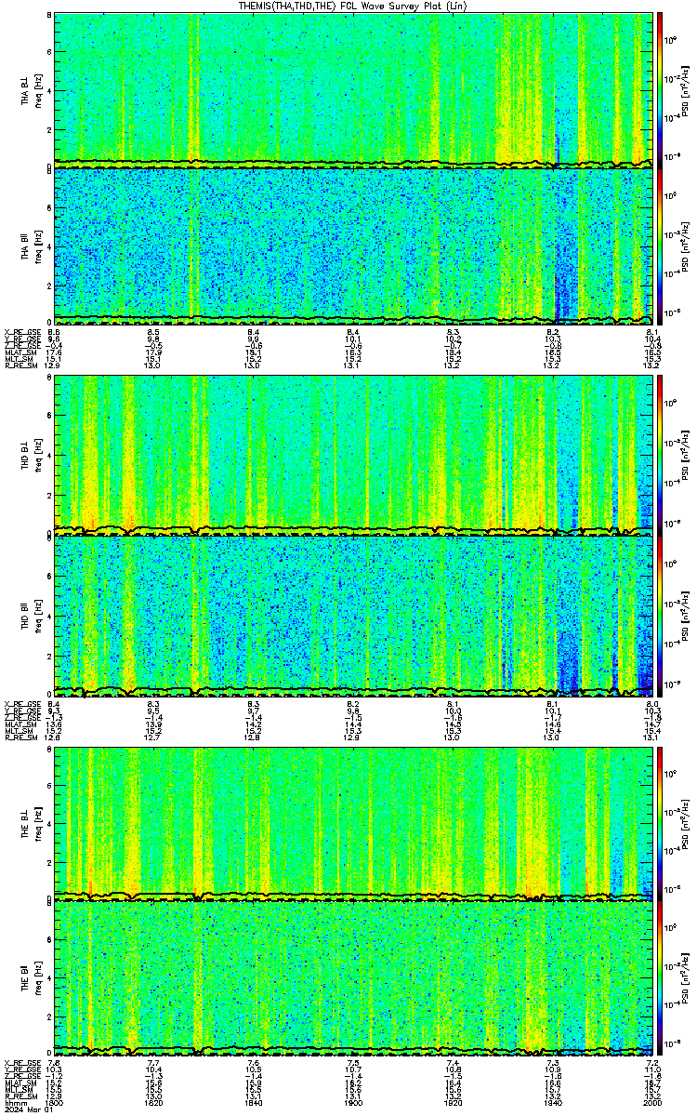Click the "1920" time tick label
This screenshot has width=697, height=1116.
pos(454,1103)
